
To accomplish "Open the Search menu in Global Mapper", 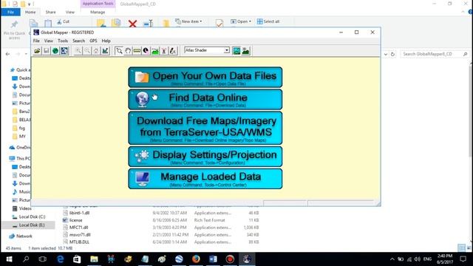I will click(79, 41).
